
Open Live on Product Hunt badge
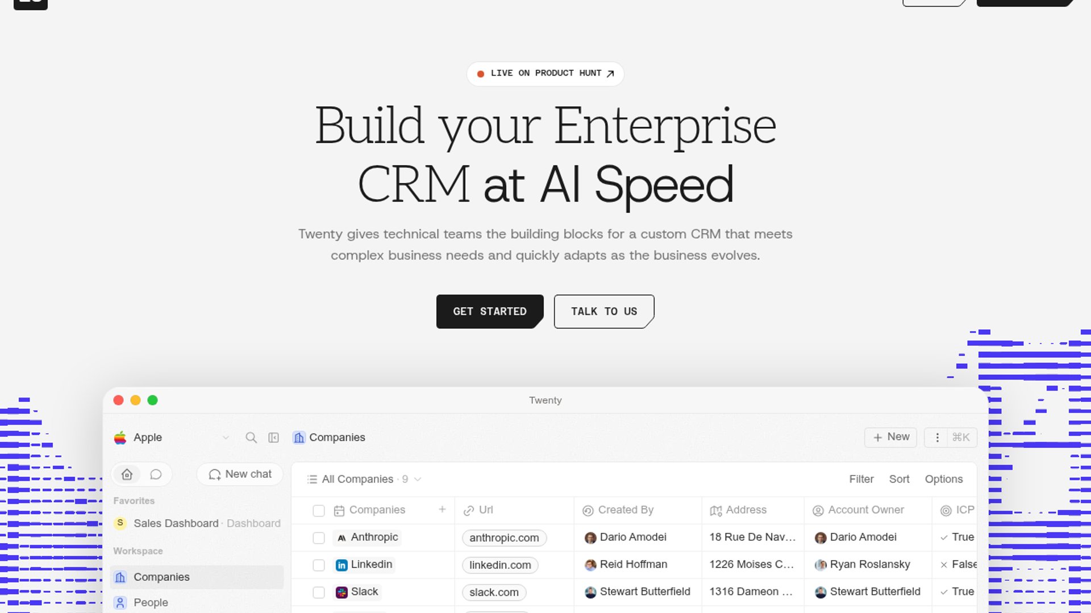coord(545,73)
